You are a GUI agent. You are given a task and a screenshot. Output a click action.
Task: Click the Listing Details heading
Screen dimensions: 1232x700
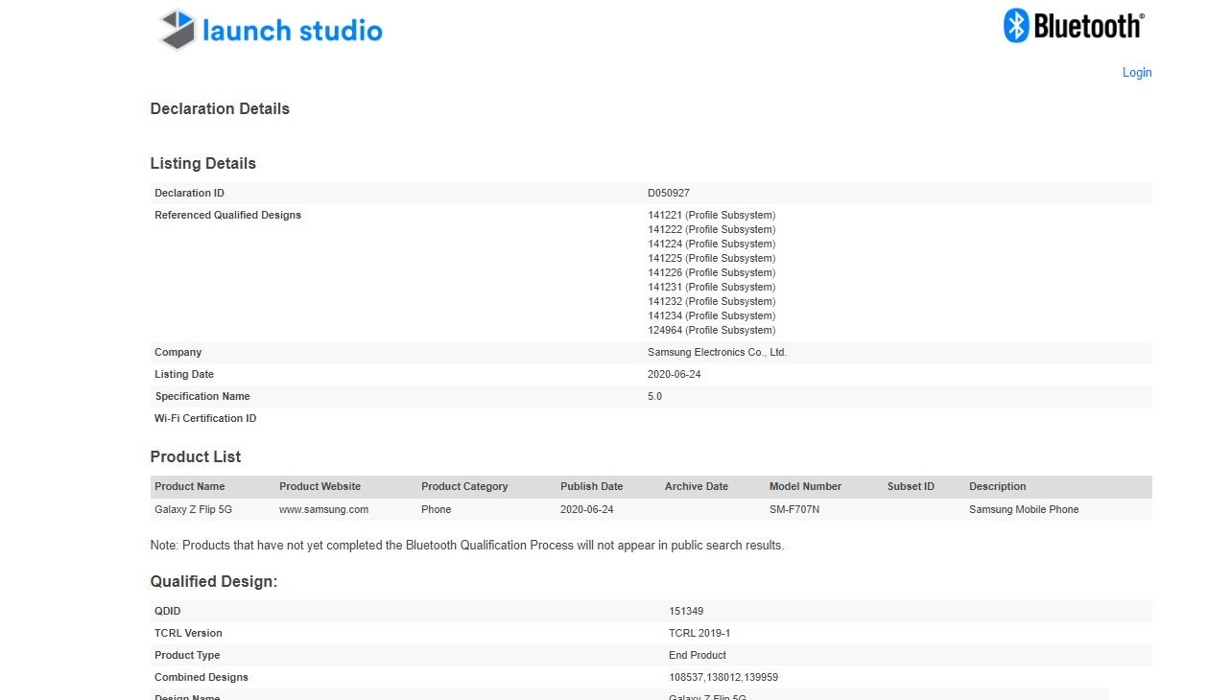(203, 164)
